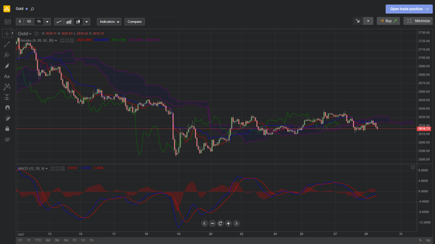Reset chart view with refresh control
Viewport: 435px width, 244px height.
point(220,224)
